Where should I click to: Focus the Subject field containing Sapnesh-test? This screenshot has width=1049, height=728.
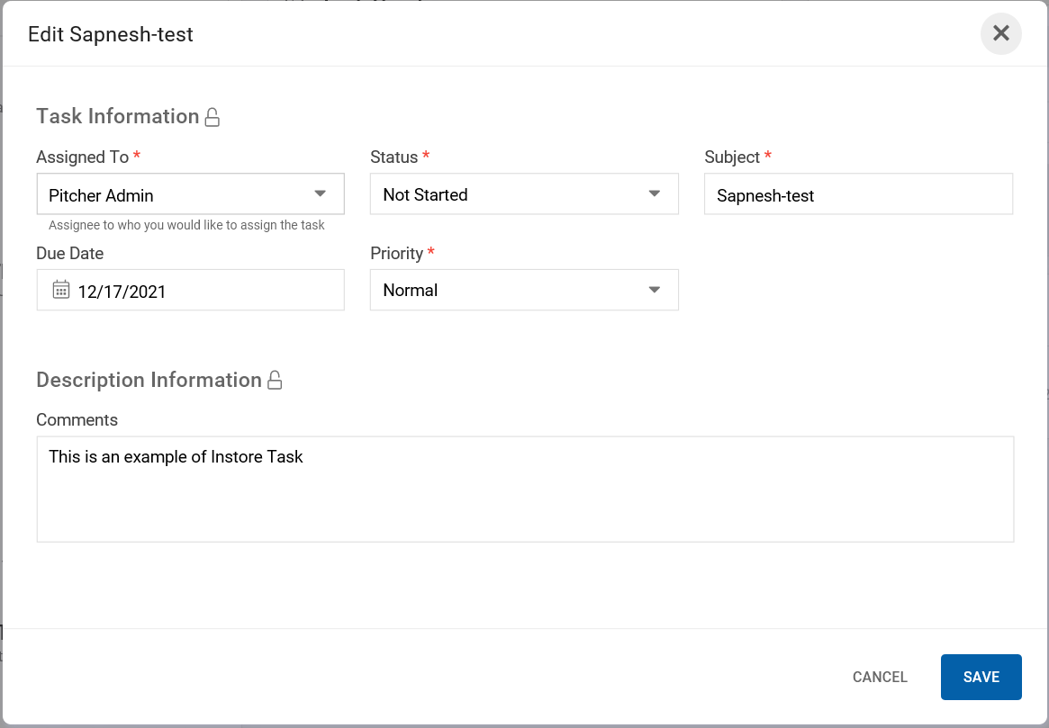click(x=857, y=195)
